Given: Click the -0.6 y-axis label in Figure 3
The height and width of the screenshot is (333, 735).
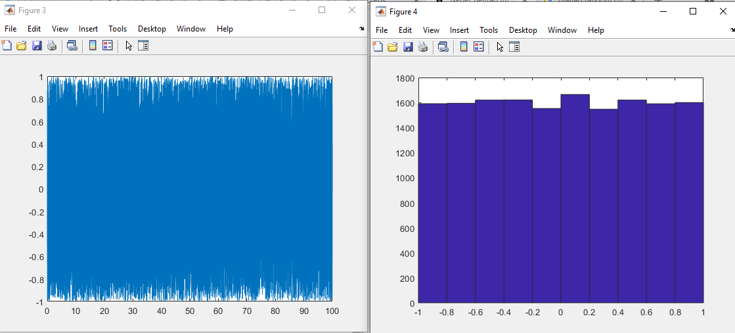Looking at the screenshot, I should 36,257.
